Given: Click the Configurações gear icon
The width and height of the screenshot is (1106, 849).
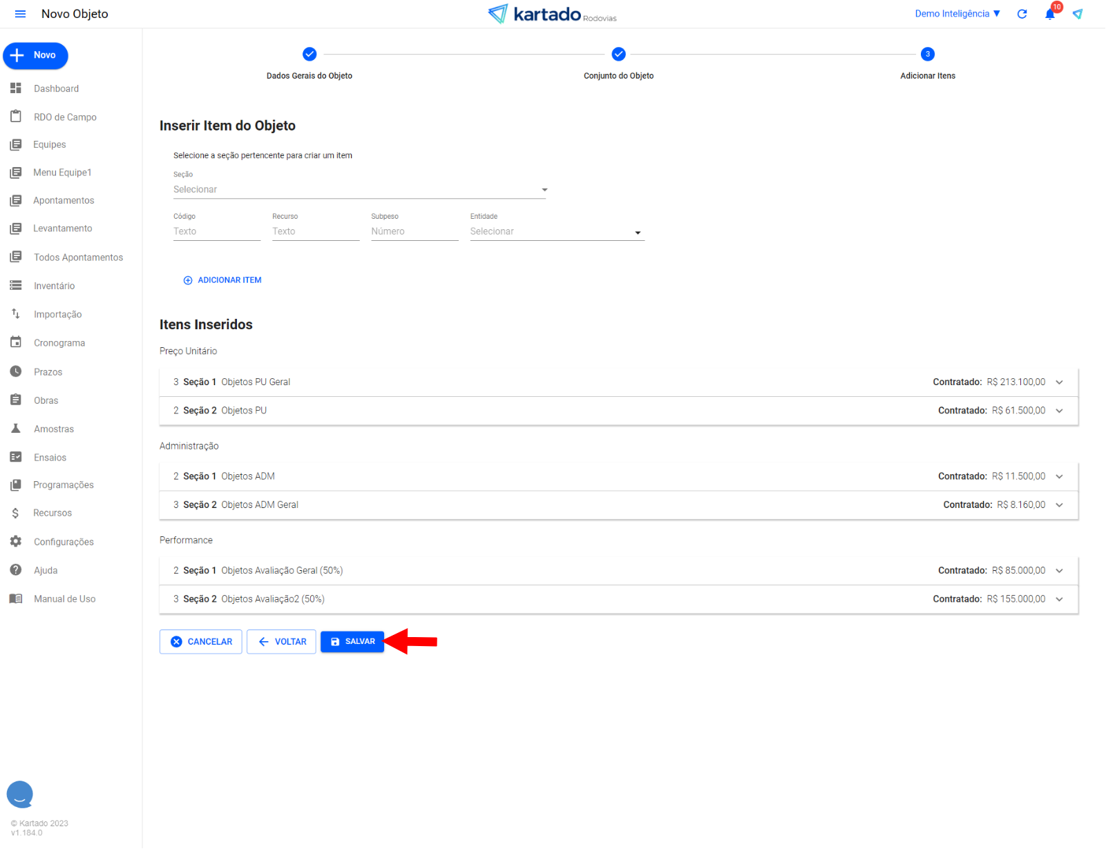Looking at the screenshot, I should coord(16,542).
